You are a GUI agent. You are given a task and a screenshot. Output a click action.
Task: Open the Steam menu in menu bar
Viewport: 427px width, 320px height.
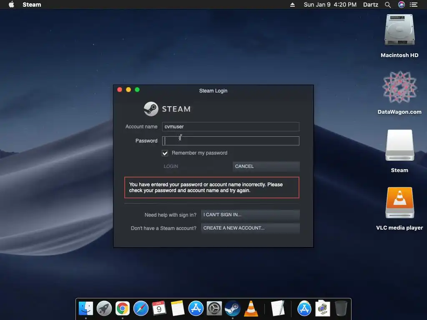tap(32, 5)
